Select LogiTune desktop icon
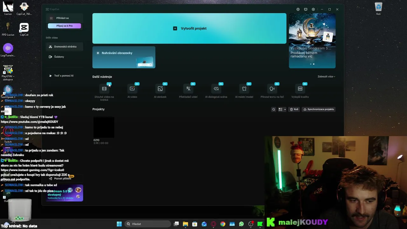Viewport: 407px width, 229px height. (x=8, y=50)
